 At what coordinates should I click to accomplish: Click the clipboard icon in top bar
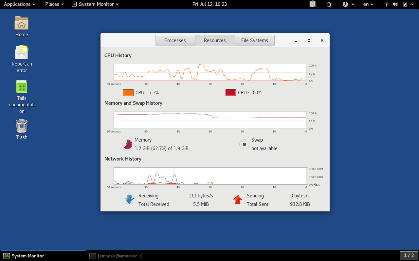(312, 4)
